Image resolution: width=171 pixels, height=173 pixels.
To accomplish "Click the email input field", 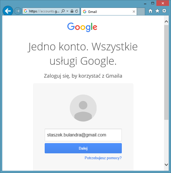I will (x=83, y=135).
